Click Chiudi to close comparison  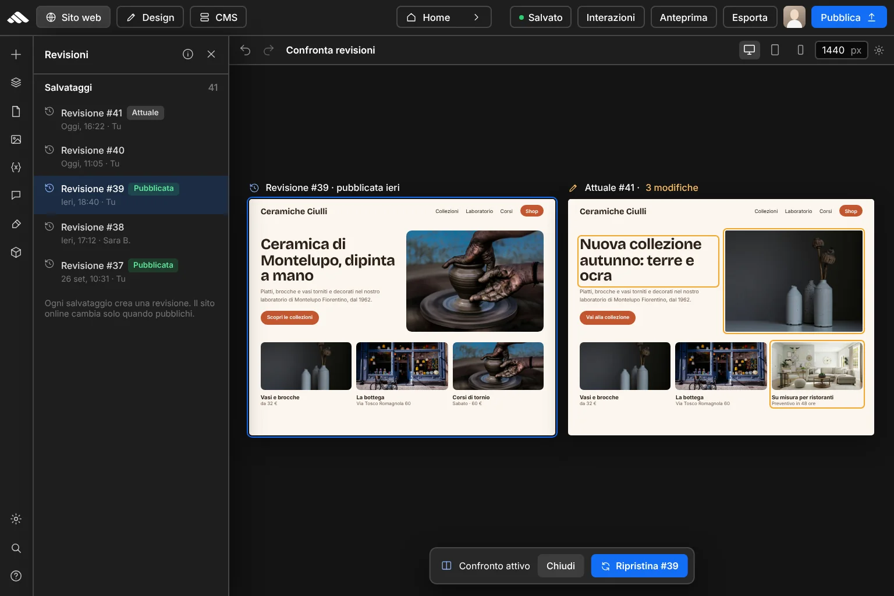[x=560, y=566]
